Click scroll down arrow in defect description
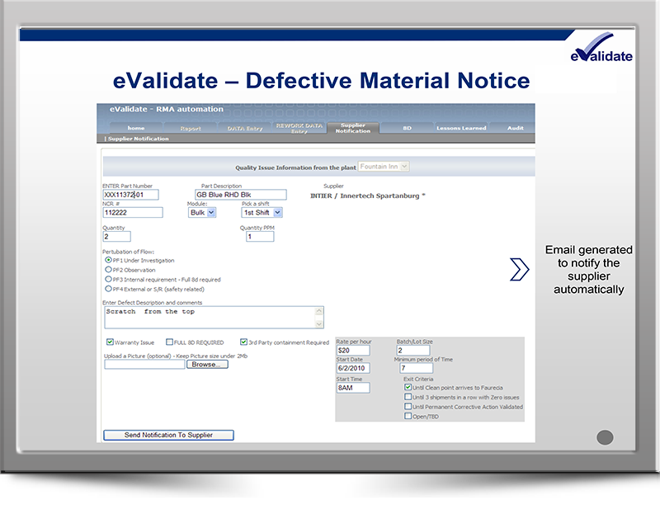 pyautogui.click(x=319, y=323)
